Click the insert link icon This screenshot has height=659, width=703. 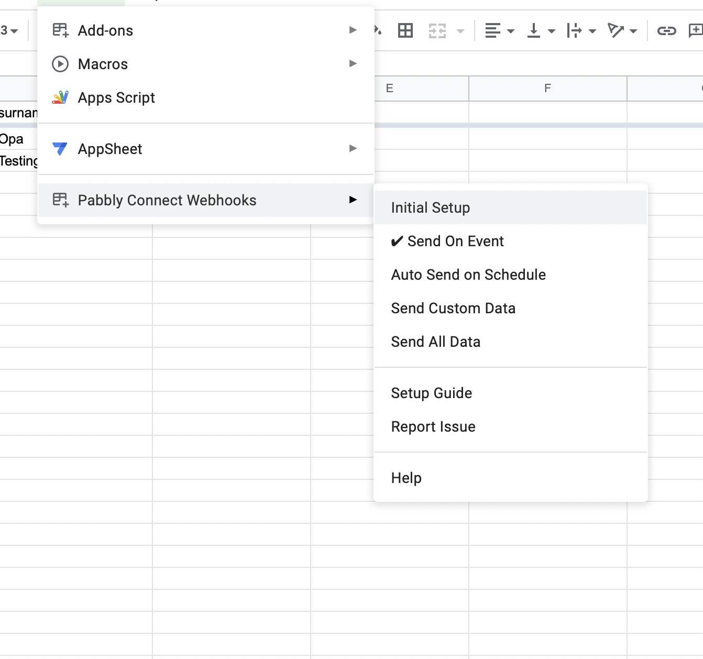[x=666, y=30]
